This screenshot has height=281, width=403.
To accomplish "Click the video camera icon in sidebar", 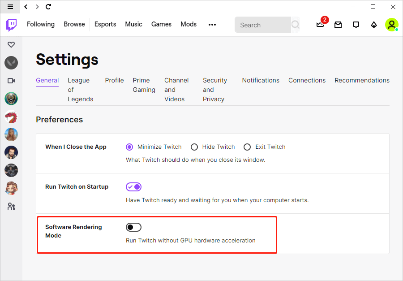I will pyautogui.click(x=11, y=81).
